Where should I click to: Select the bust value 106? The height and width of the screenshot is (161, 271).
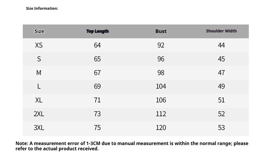click(161, 100)
